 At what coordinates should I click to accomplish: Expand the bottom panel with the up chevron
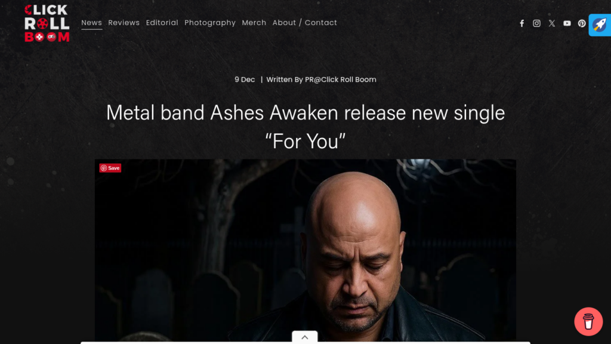tap(305, 337)
